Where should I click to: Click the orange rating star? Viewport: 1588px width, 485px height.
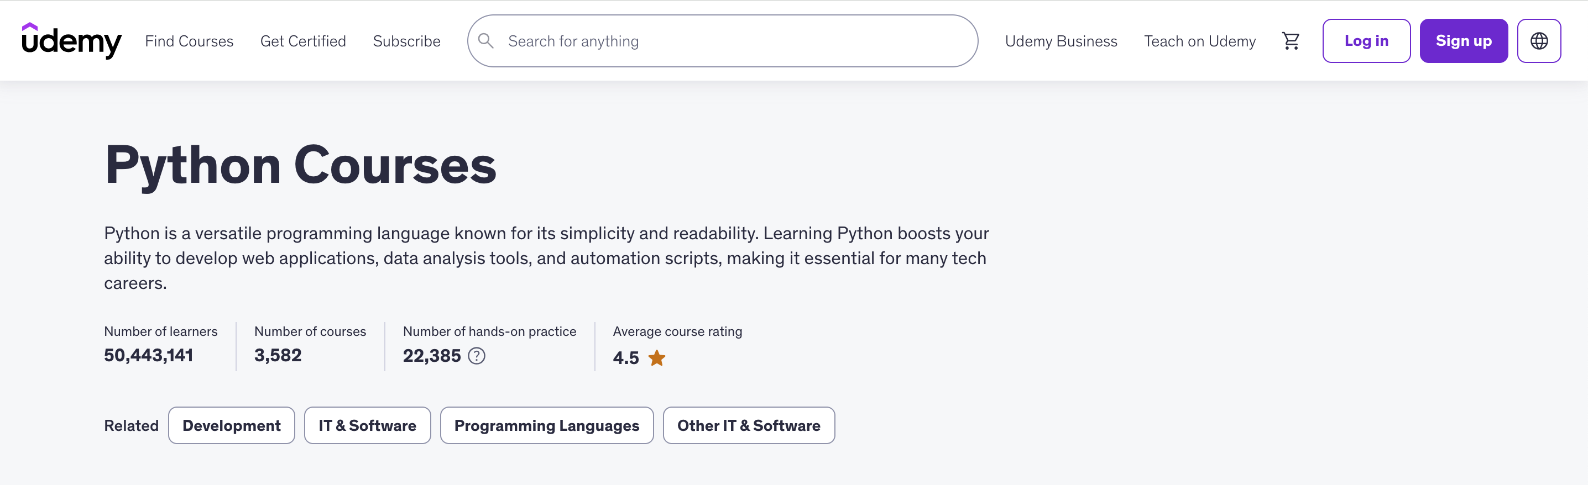(656, 357)
